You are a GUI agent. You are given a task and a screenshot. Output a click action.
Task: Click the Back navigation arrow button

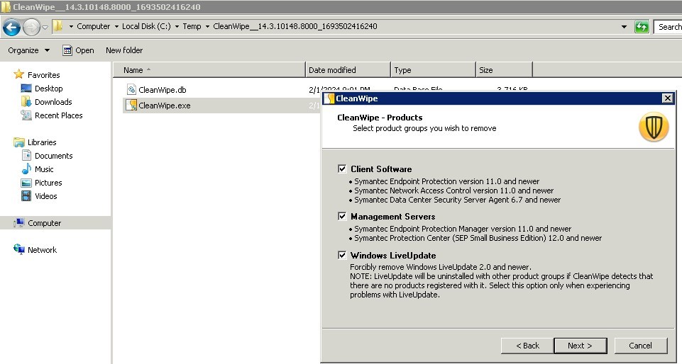tap(11, 27)
